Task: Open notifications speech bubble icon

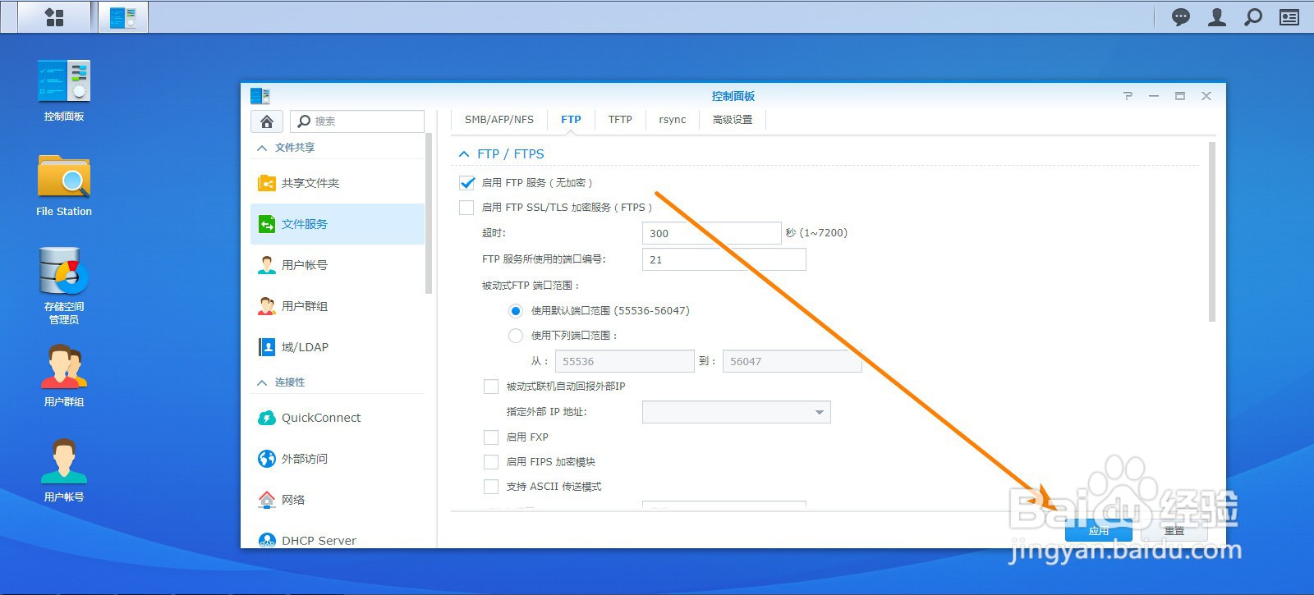Action: point(1181,17)
